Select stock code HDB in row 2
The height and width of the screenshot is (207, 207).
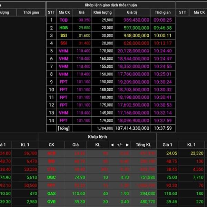(x=63, y=28)
